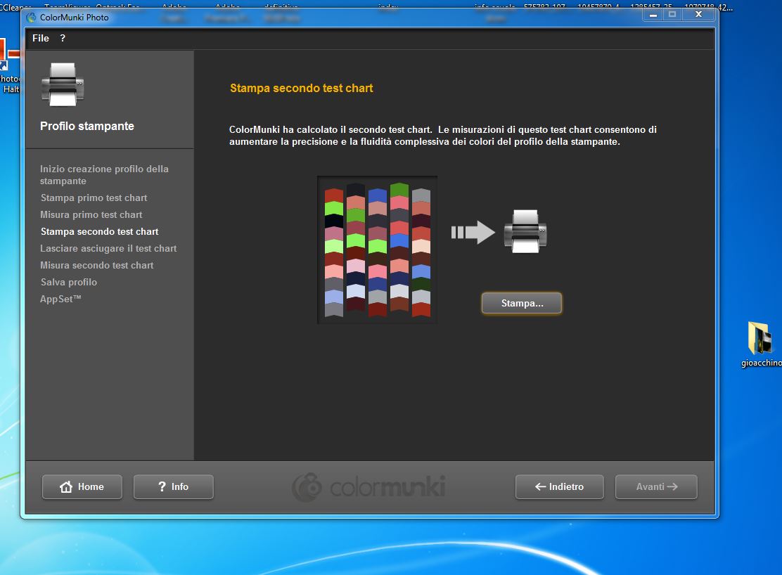Go to the Home screen button
This screenshot has width=782, height=575.
82,486
